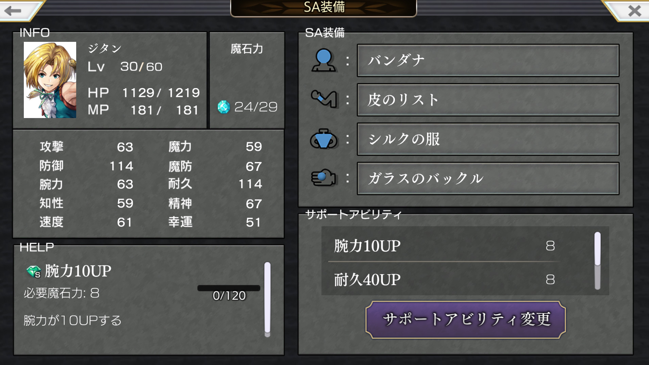This screenshot has width=649, height=365.
Task: Click the body armor slot icon
Action: coord(323,139)
